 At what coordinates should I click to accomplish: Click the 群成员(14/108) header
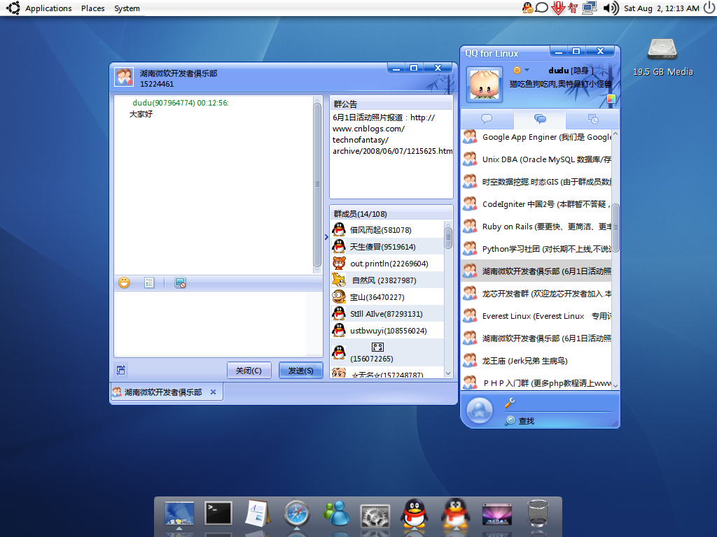click(391, 214)
